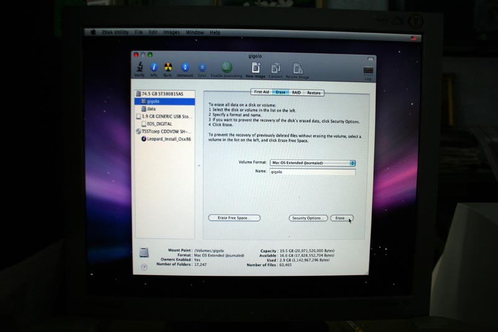Select the TSSTcorp CDDVDW drive
Screen dimensions: 498x332
165,131
